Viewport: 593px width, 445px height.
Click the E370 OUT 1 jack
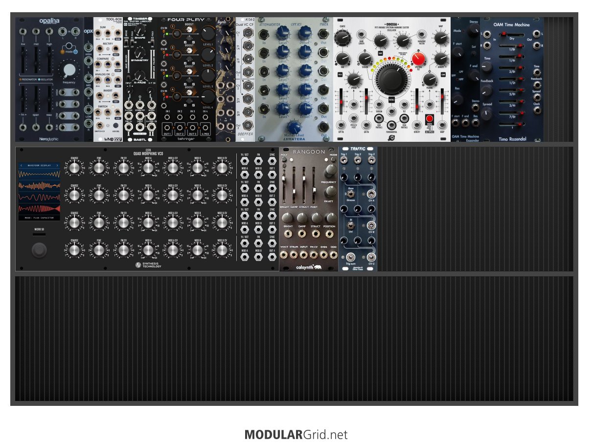(x=272, y=176)
